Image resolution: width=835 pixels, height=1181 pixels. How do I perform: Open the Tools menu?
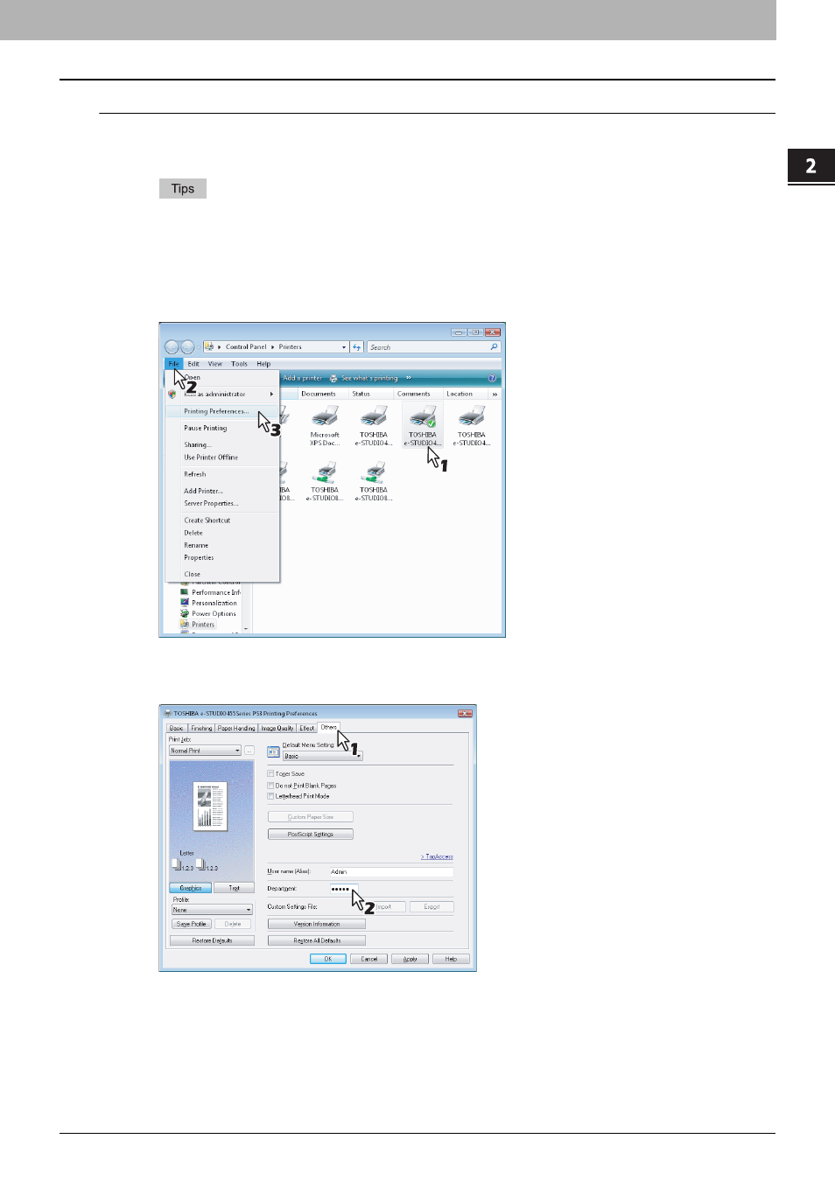239,364
